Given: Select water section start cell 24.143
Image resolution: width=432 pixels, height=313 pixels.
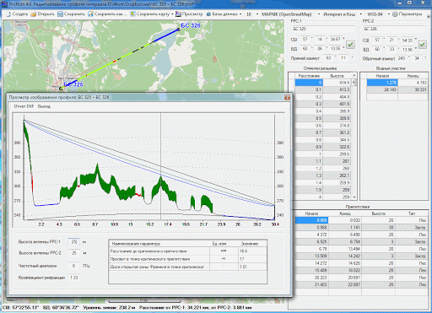Looking at the screenshot, I should coord(382,89).
